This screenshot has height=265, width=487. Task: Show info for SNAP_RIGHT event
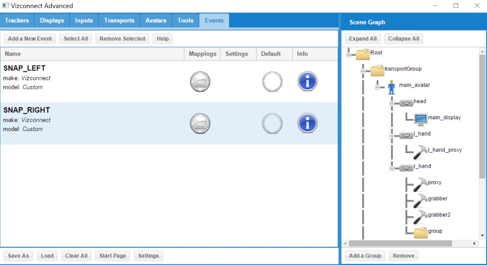click(x=307, y=123)
